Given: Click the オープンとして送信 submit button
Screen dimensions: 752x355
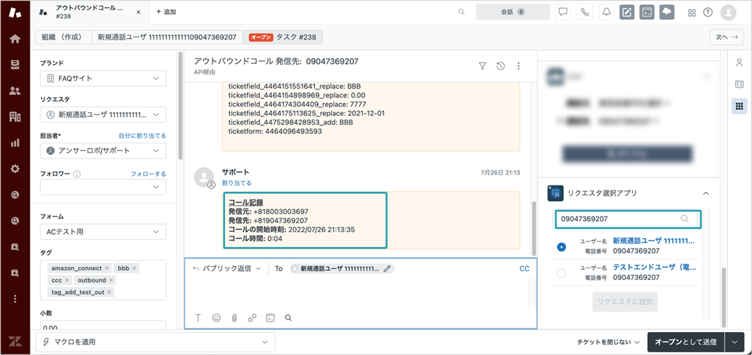Looking at the screenshot, I should [686, 342].
